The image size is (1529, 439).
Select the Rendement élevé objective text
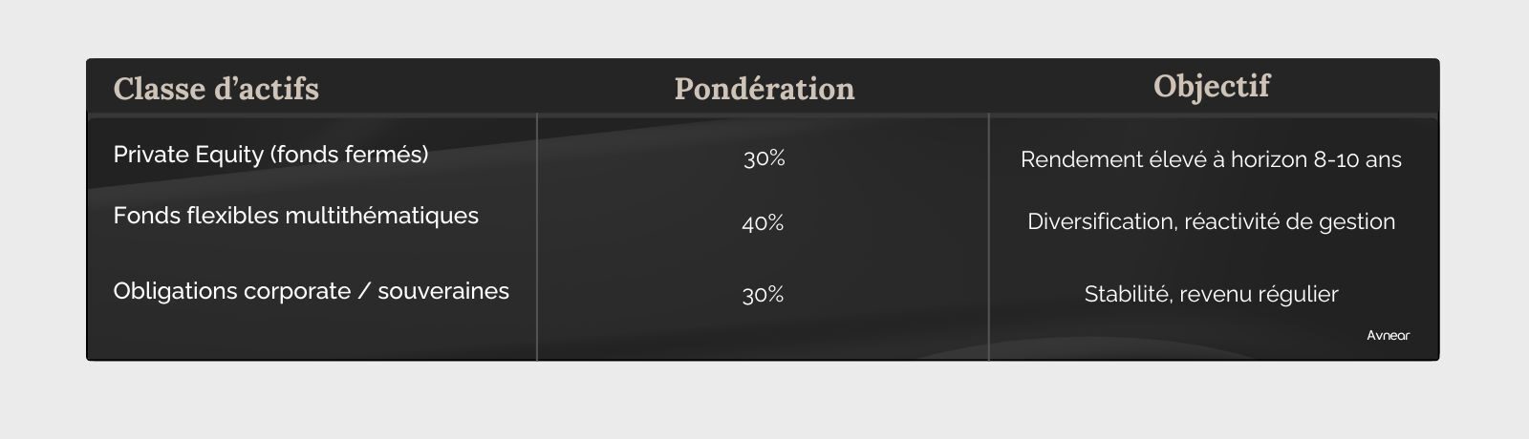pyautogui.click(x=1211, y=159)
